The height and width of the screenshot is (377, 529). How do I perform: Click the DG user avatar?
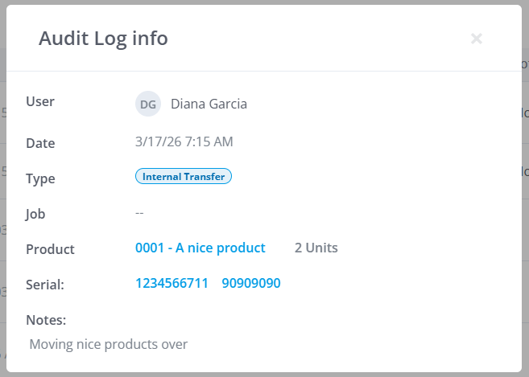coord(148,104)
